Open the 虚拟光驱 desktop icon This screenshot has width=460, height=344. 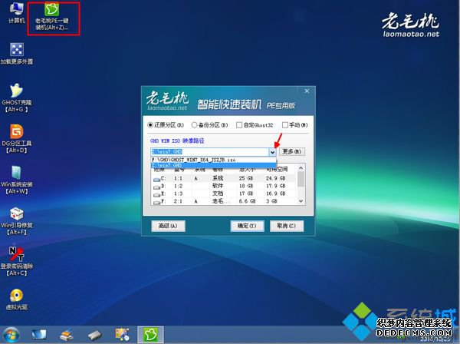tap(16, 296)
